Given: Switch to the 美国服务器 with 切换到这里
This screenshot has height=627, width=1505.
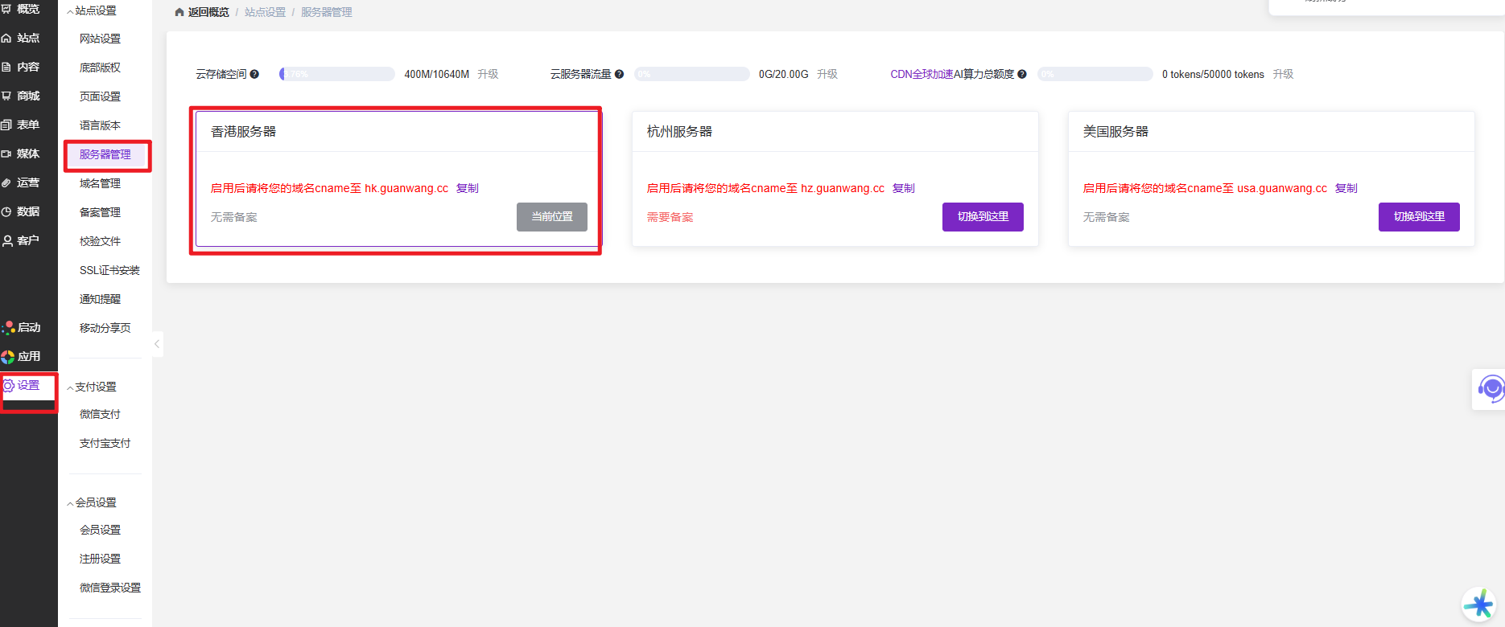Looking at the screenshot, I should point(1418,217).
